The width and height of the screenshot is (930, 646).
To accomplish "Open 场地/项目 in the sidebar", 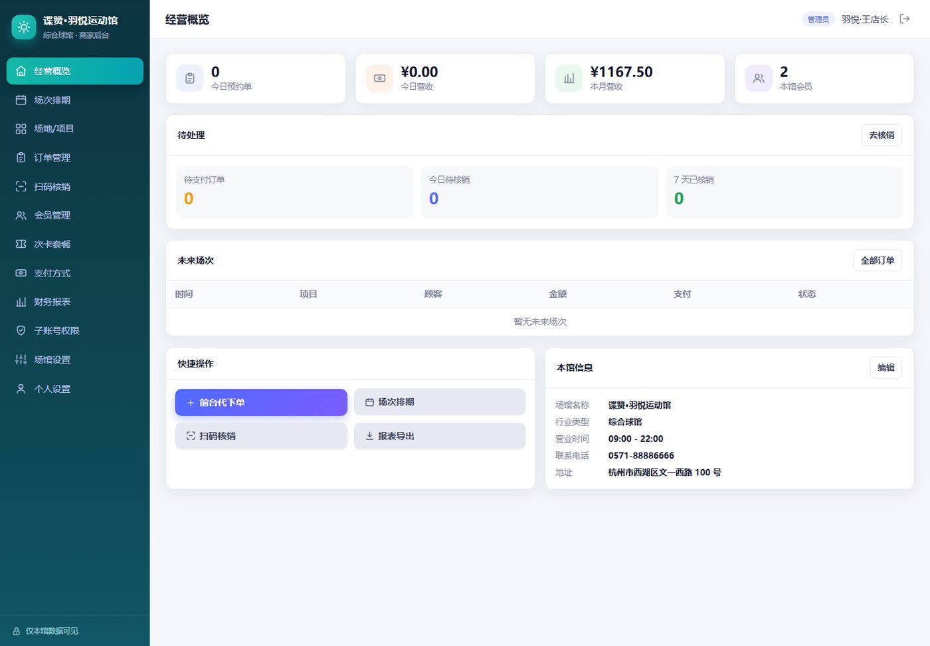I will click(75, 129).
